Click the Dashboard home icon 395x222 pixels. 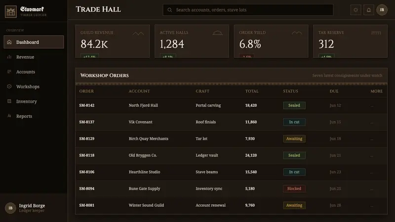9,42
